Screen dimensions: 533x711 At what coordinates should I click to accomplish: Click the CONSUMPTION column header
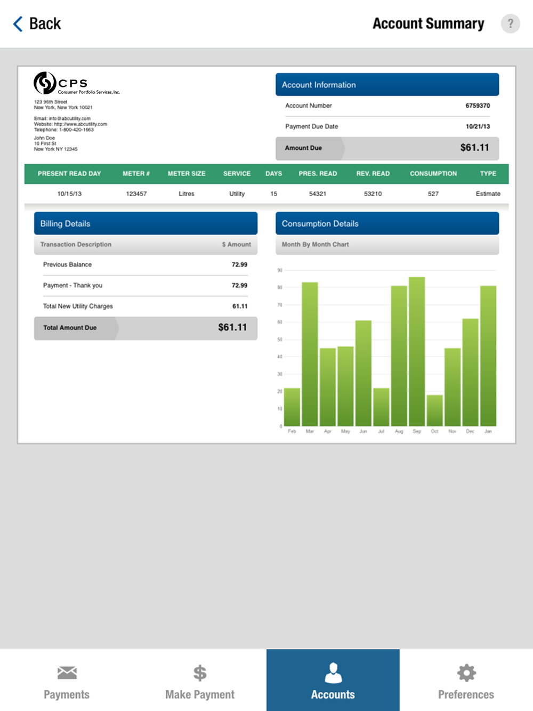[x=433, y=174]
